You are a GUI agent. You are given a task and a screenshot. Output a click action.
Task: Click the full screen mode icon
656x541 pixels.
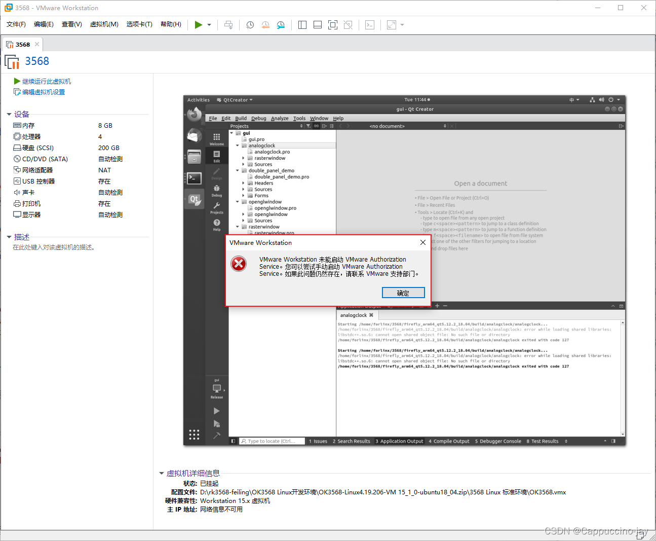(x=333, y=25)
